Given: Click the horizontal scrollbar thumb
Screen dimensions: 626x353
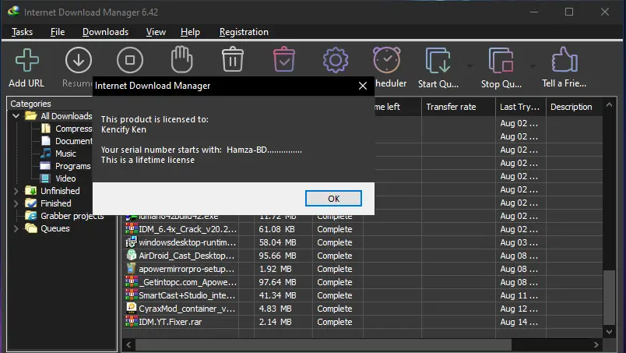Looking at the screenshot, I should click(323, 344).
